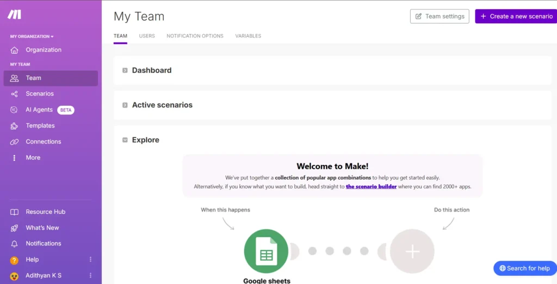The height and width of the screenshot is (284, 557).
Task: Click the Adithyan K S avatar
Action: 14,276
